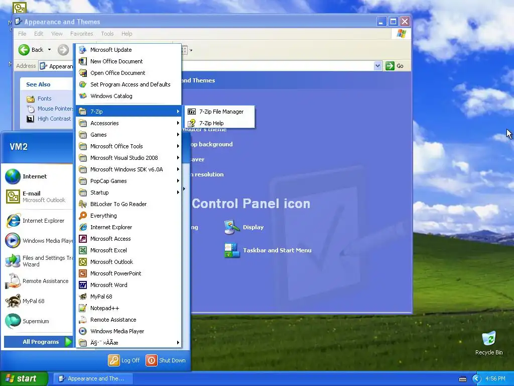Viewport: 514px width, 386px height.
Task: Select Appearance and Themes taskbar button
Action: click(93, 378)
